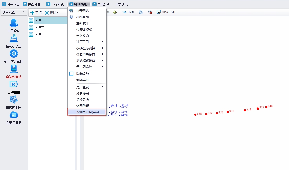Click the red SJ5 point on map
This screenshot has height=170, width=289.
coord(228,112)
